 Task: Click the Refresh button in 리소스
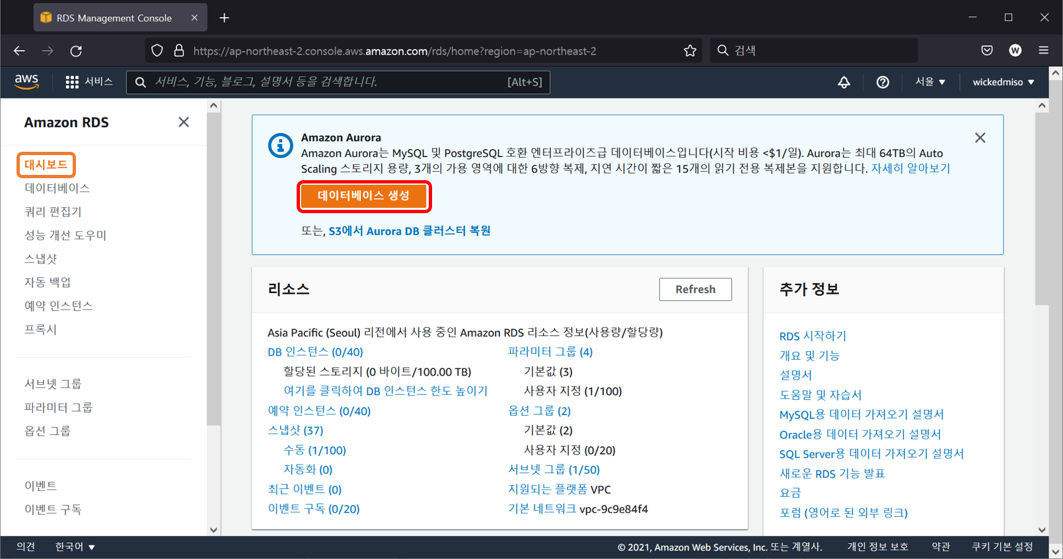(695, 289)
